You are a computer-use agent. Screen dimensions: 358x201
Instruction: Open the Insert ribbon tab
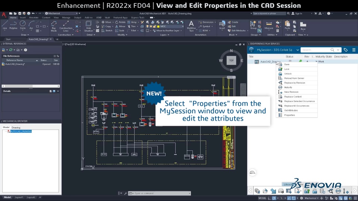(23, 17)
